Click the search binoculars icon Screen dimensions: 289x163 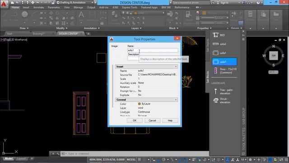[x=213, y=3]
